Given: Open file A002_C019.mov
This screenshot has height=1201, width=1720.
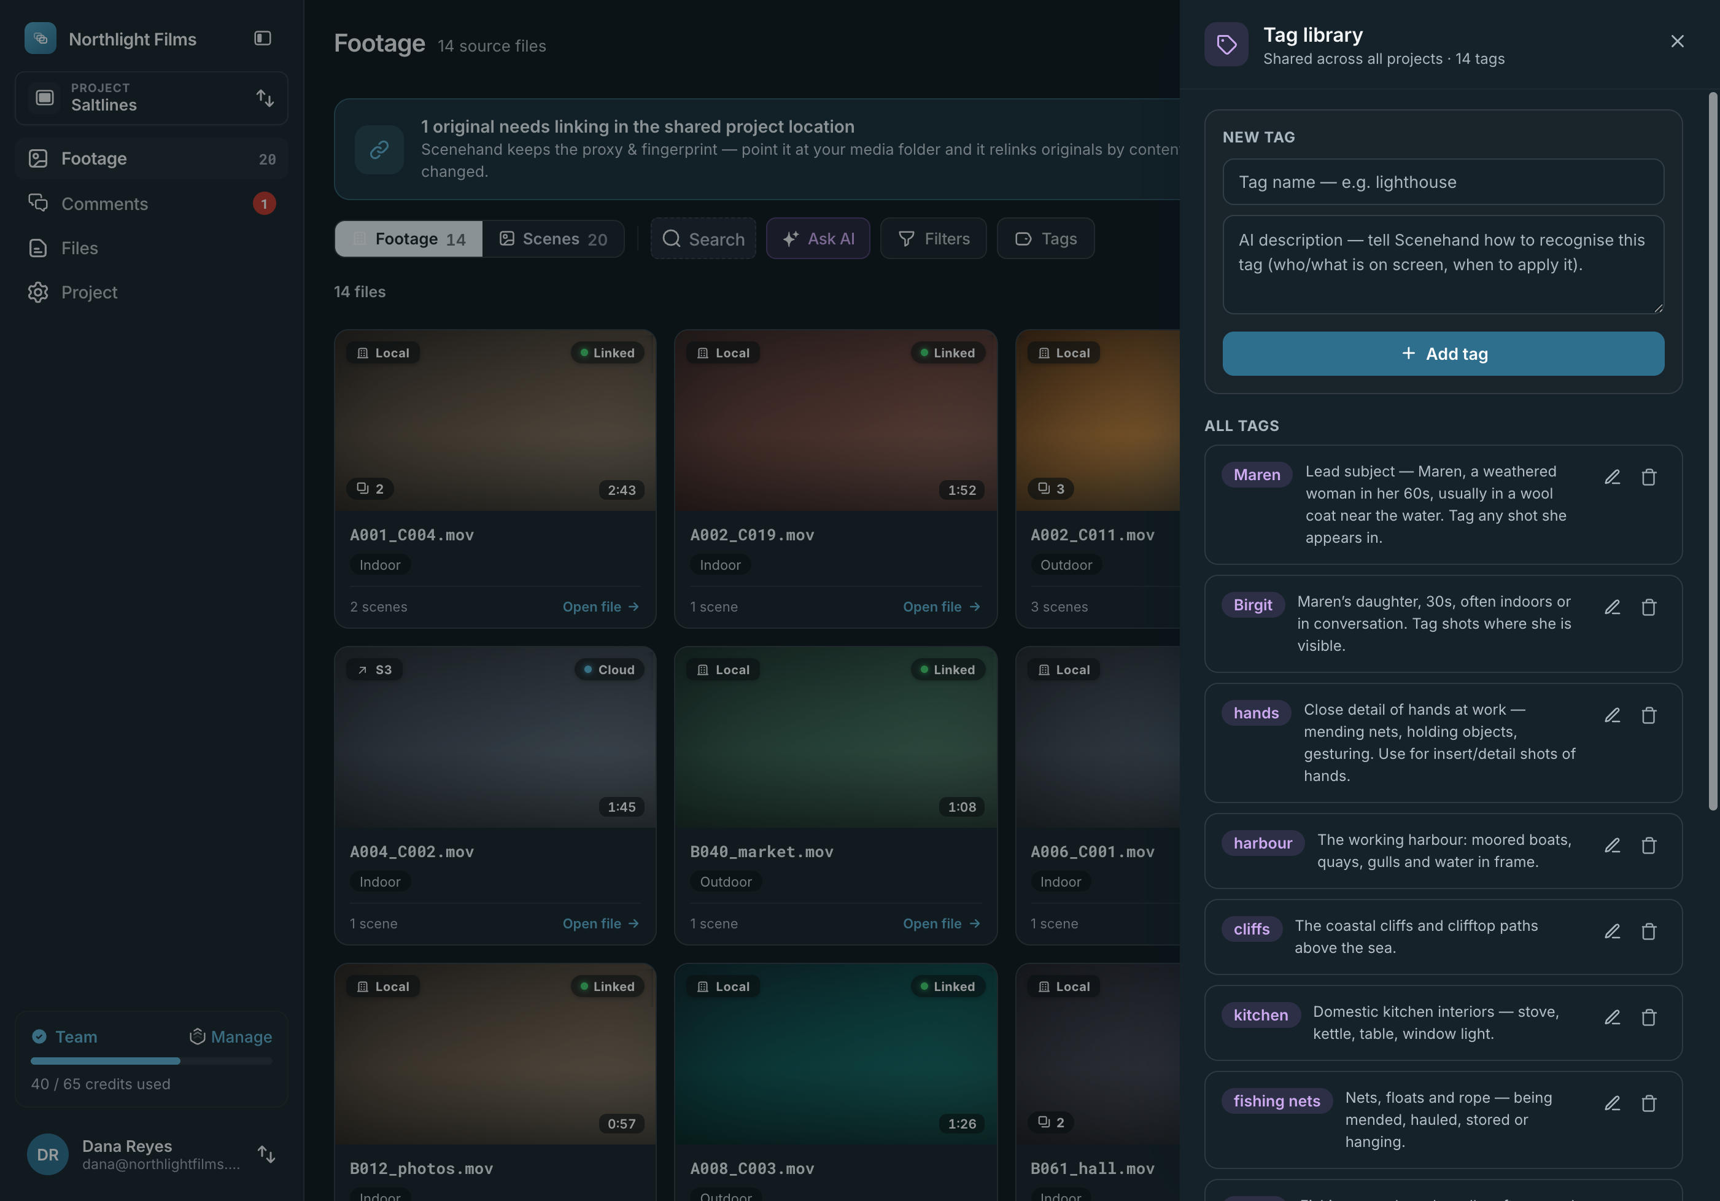Looking at the screenshot, I should coord(941,607).
